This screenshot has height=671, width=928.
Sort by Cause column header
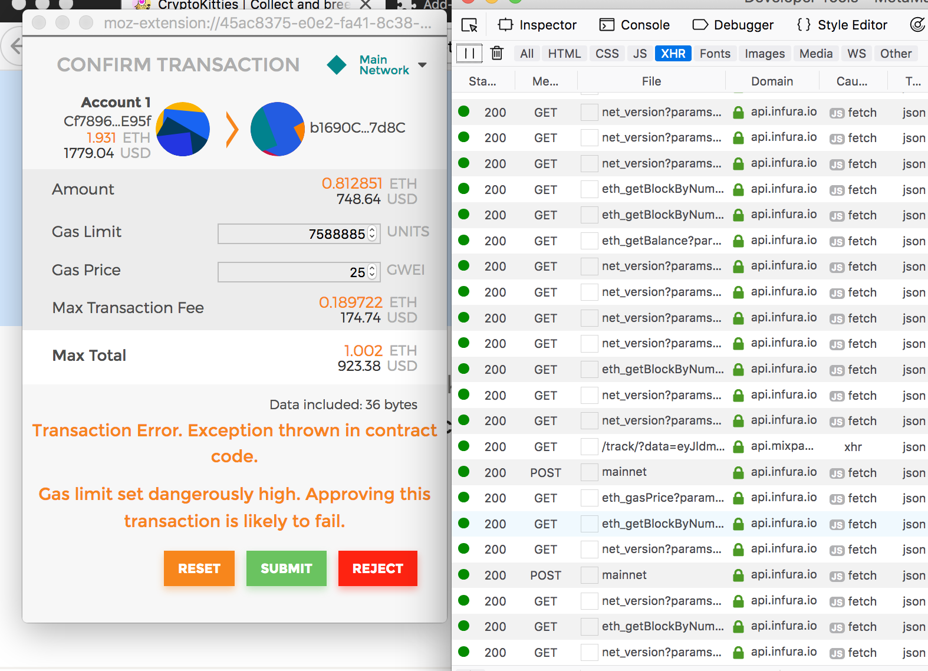tap(852, 81)
